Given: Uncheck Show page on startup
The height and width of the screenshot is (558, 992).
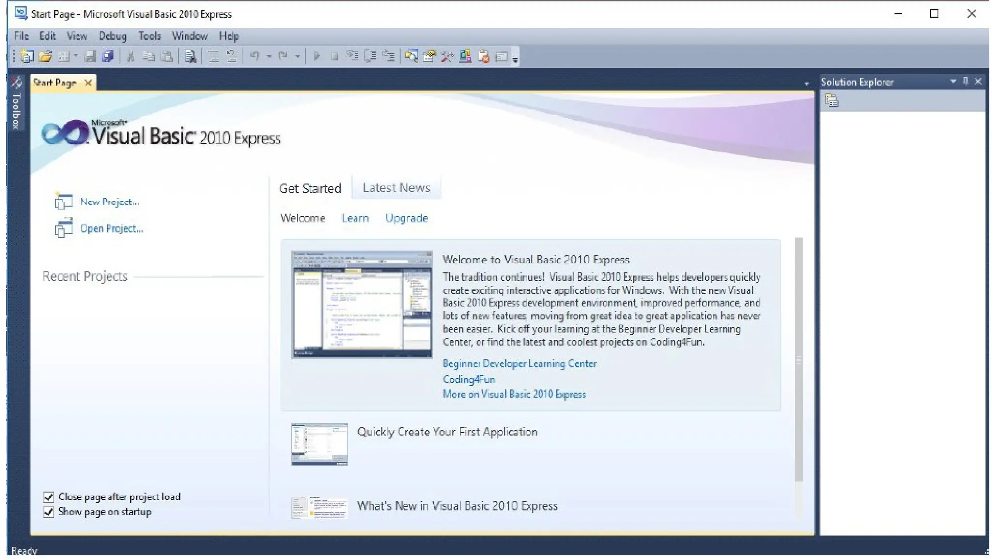Looking at the screenshot, I should (x=48, y=512).
